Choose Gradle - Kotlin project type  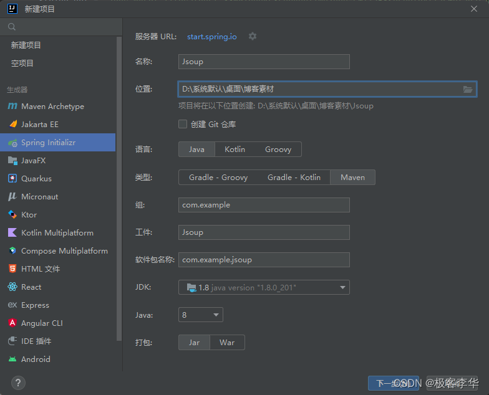click(294, 177)
